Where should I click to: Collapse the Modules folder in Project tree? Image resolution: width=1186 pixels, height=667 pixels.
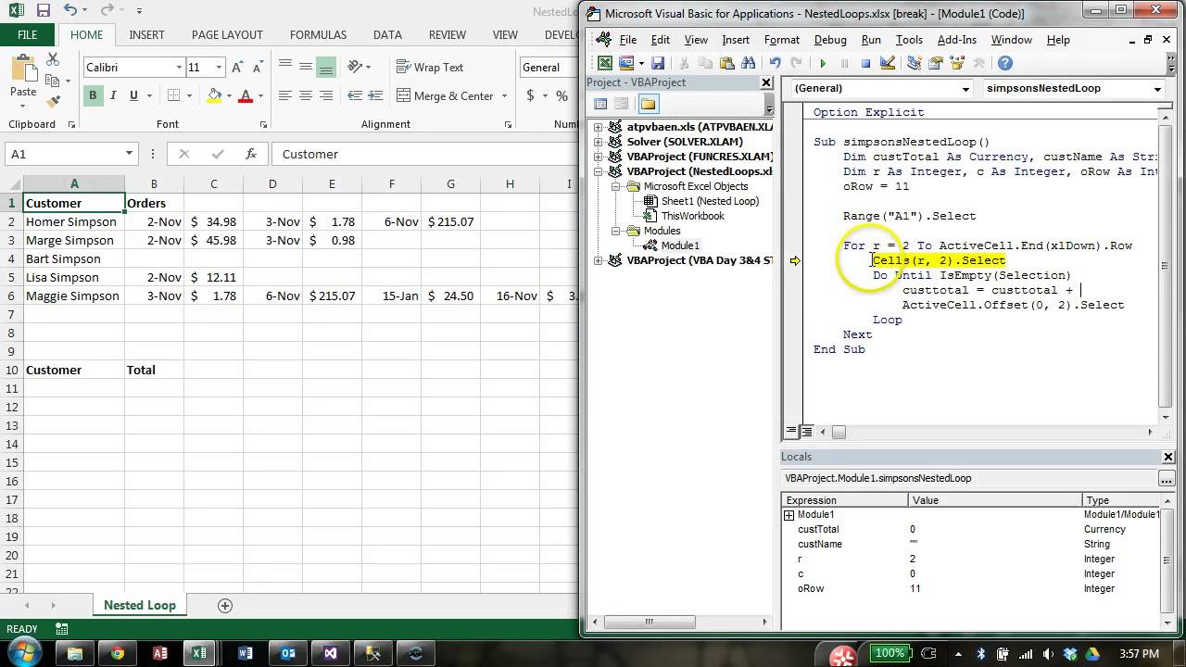(x=613, y=231)
